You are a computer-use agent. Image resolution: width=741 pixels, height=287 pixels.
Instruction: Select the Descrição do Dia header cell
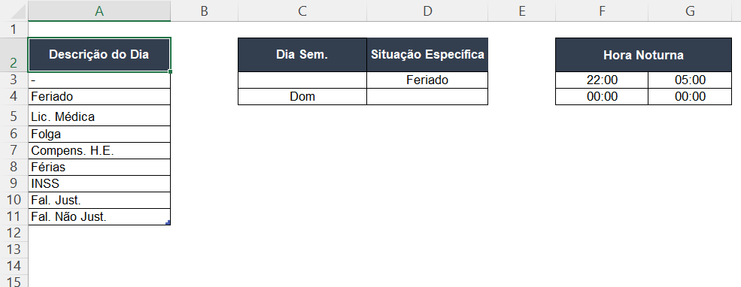click(99, 55)
